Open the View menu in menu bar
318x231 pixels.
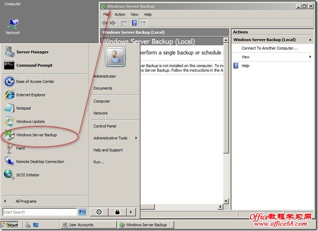134,14
